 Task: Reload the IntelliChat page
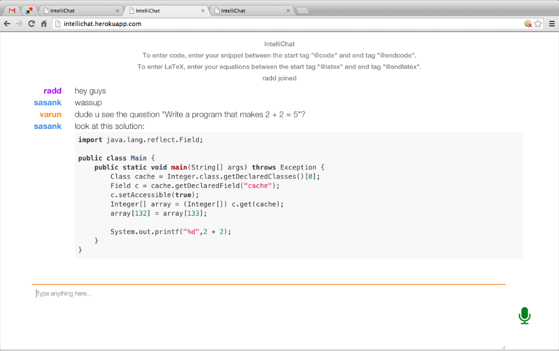31,24
